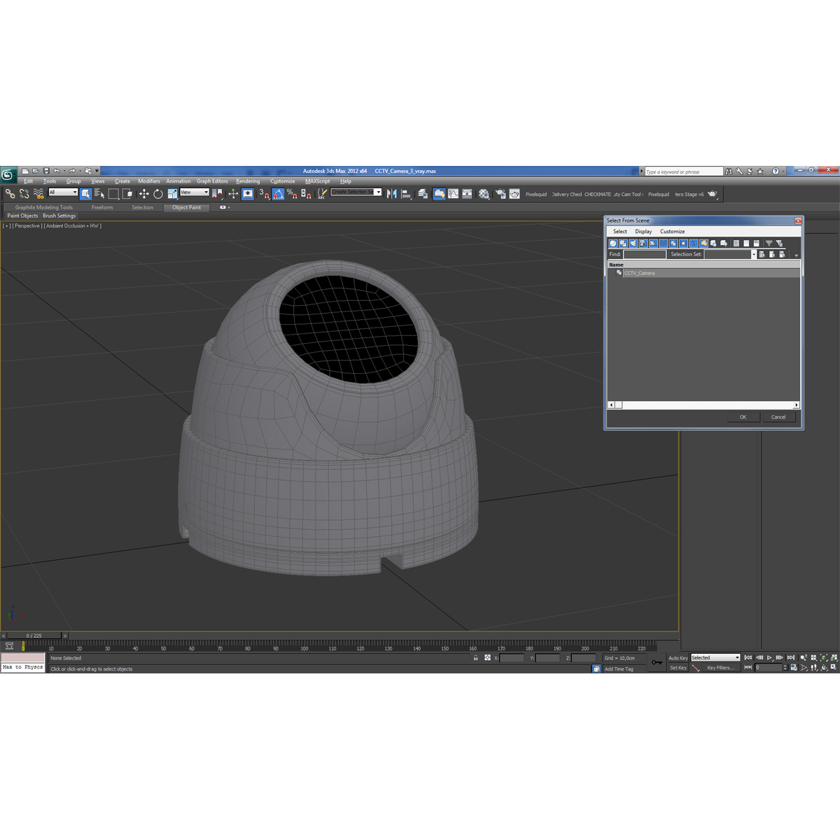Viewport: 840px width, 840px height.
Task: Click the Bind to Space Warp icon
Action: pyautogui.click(x=38, y=194)
